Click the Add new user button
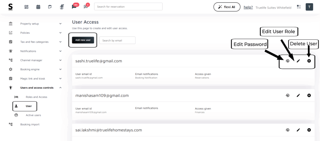The image size is (320, 141). pos(83,40)
